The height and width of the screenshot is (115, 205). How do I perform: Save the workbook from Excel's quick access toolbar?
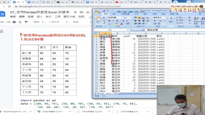pos(104,11)
